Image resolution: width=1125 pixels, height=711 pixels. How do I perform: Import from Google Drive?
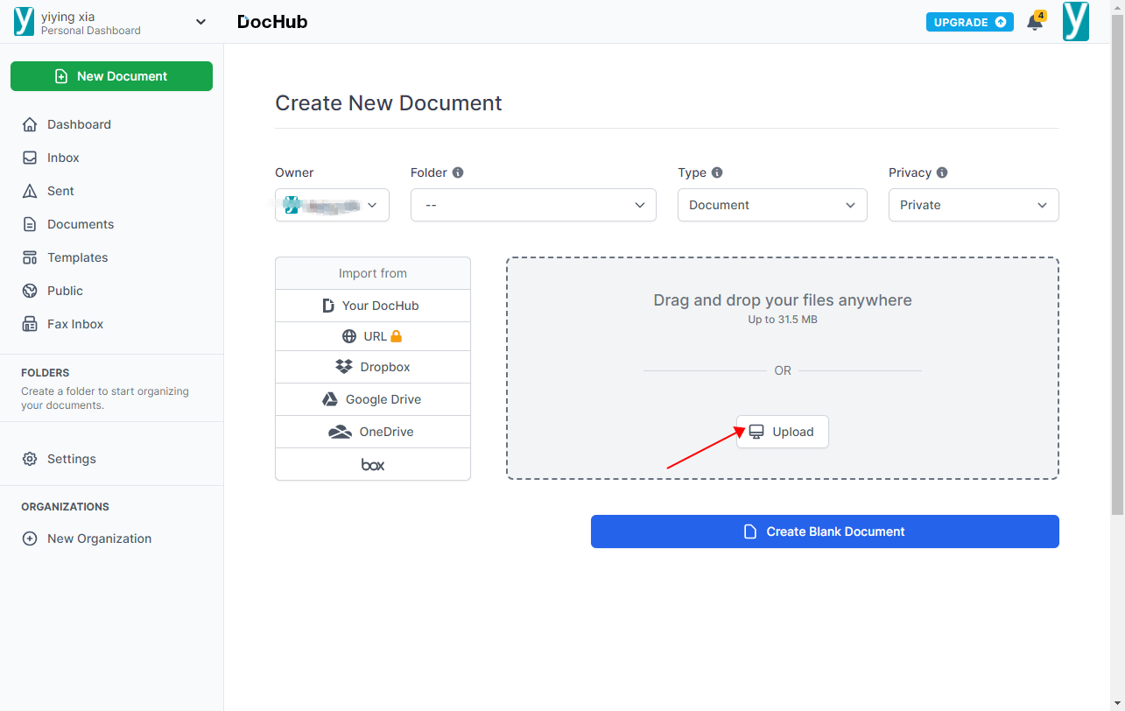coord(373,399)
